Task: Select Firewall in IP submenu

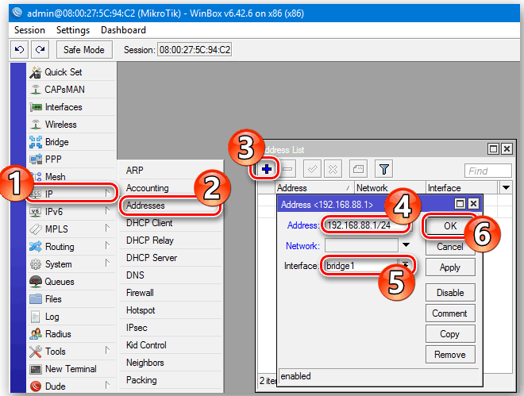Action: [x=171, y=293]
